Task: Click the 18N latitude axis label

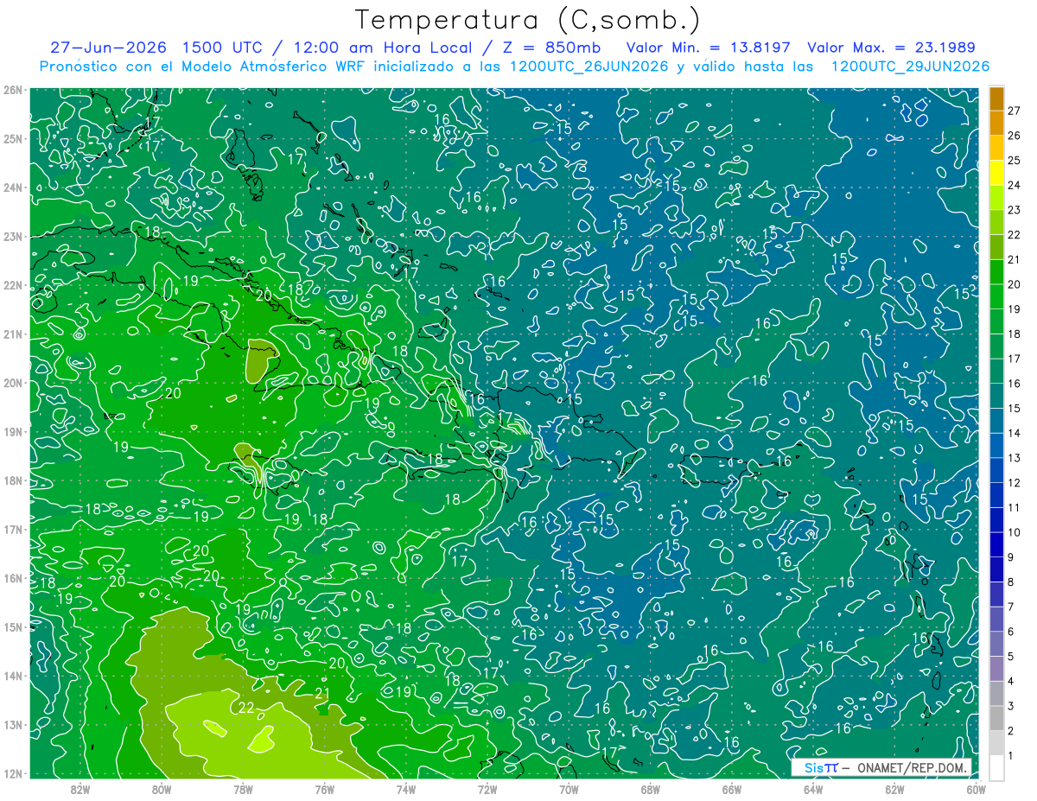Action: (12, 480)
